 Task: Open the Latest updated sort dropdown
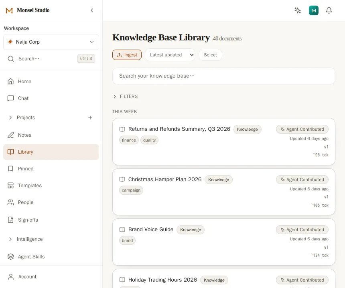pyautogui.click(x=170, y=55)
